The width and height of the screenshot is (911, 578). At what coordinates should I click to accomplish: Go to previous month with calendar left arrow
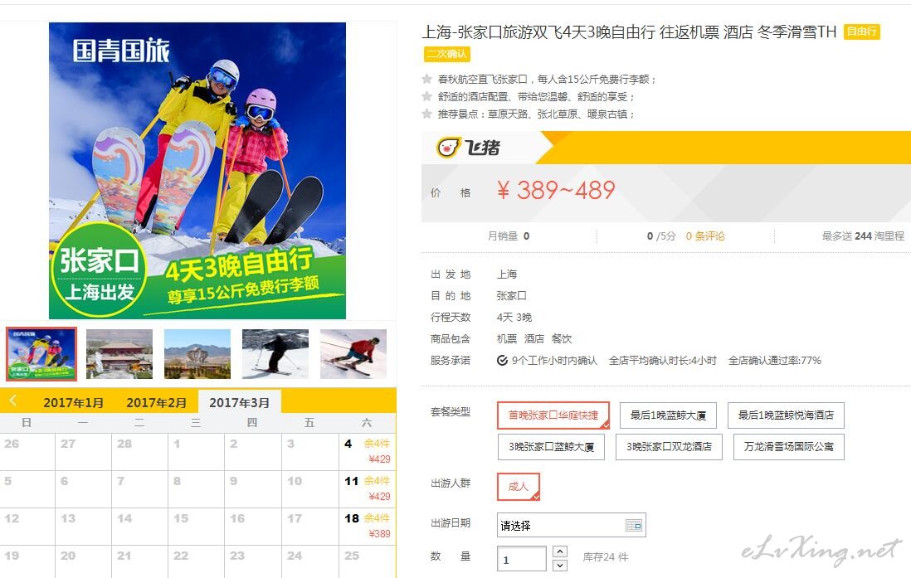[12, 401]
